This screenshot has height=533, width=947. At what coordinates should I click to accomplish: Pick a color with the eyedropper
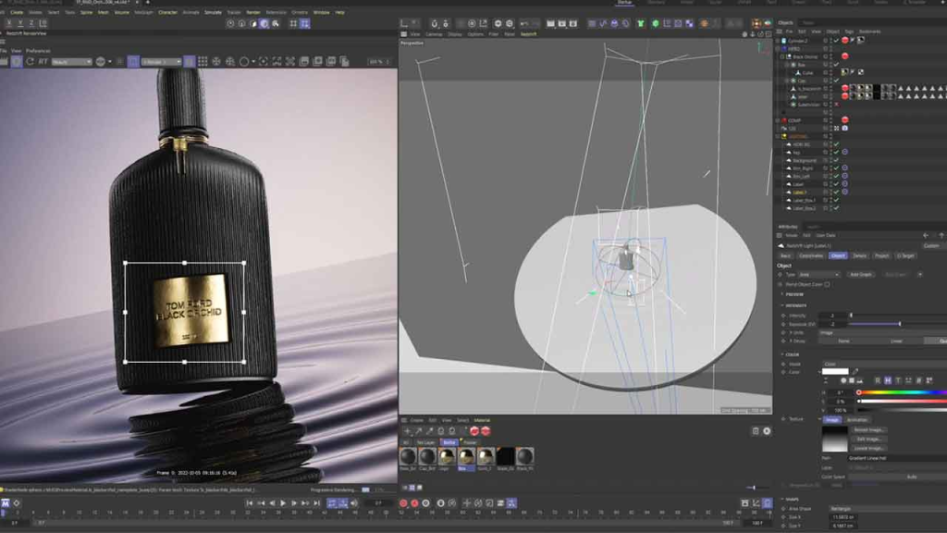pyautogui.click(x=855, y=372)
